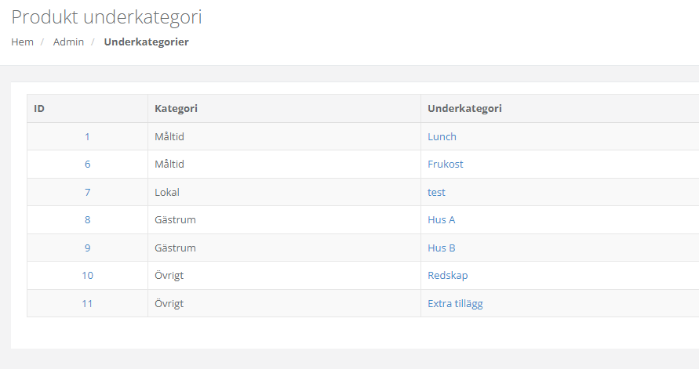Screen dimensions: 699x369
Task: Click the Underkategori column header
Action: click(x=464, y=109)
